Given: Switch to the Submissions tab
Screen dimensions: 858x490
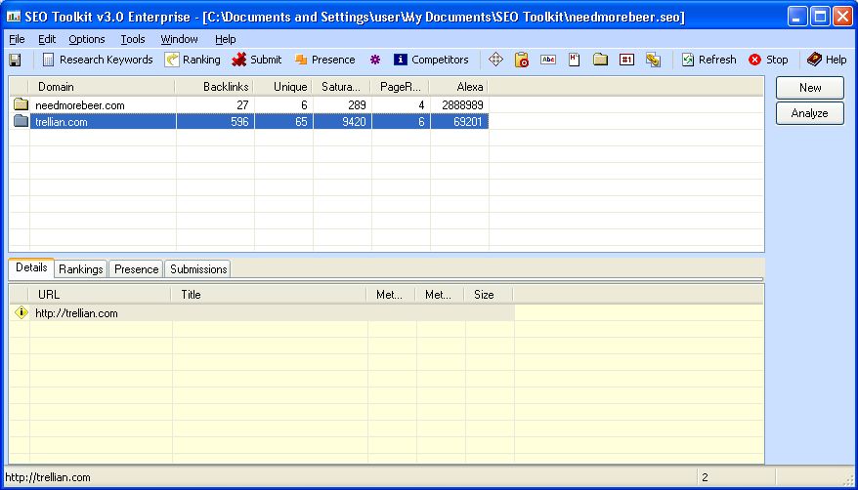Looking at the screenshot, I should click(x=198, y=269).
